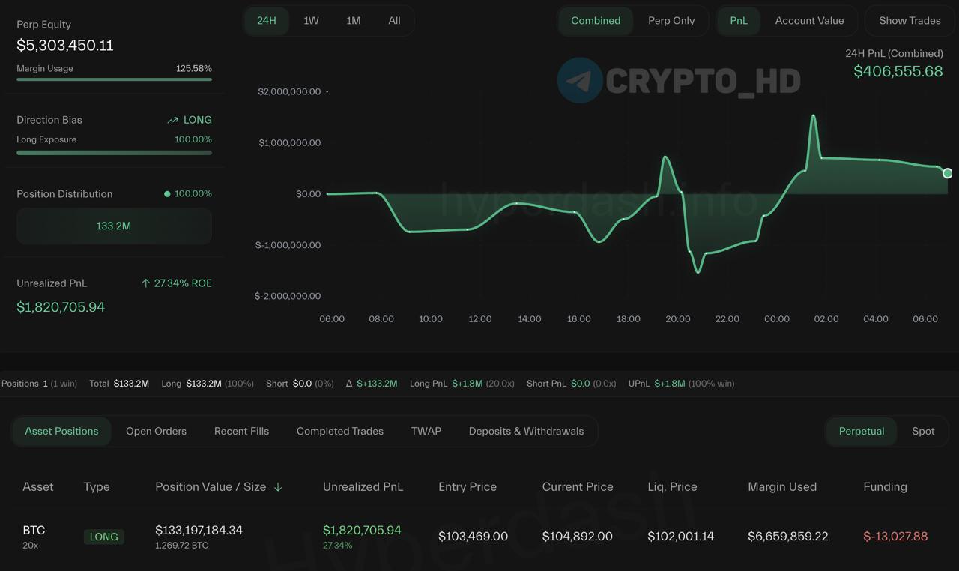
Task: Click the ROE up-arrow icon
Action: (146, 283)
